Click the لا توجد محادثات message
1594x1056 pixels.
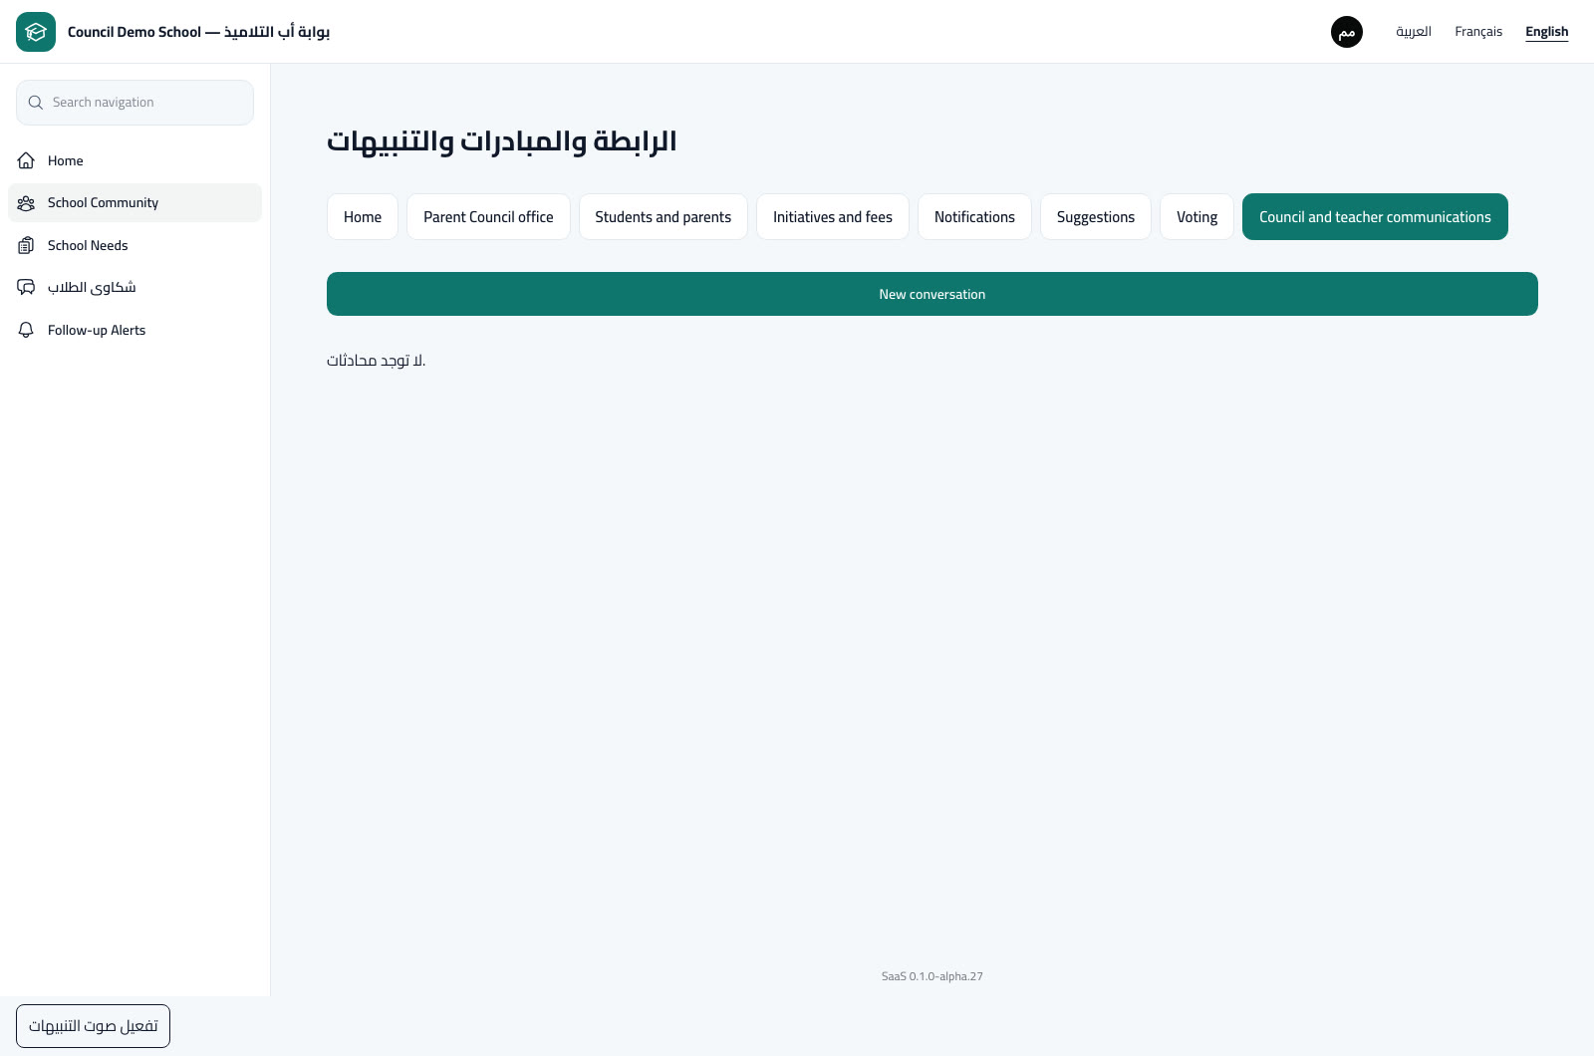tap(376, 361)
